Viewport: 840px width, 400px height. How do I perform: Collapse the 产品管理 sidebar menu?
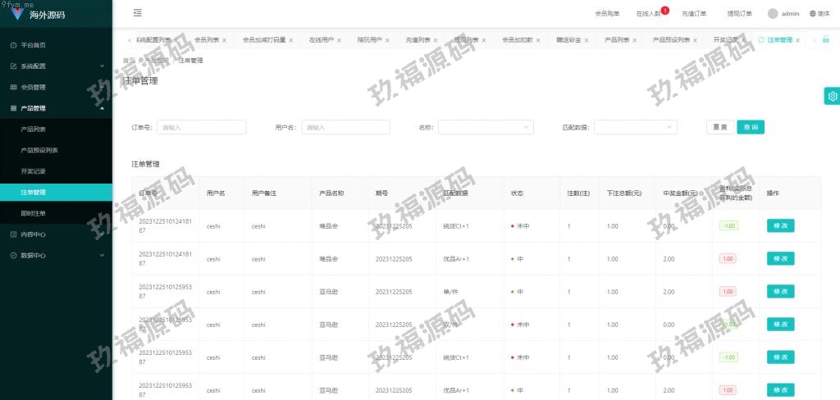(56, 108)
